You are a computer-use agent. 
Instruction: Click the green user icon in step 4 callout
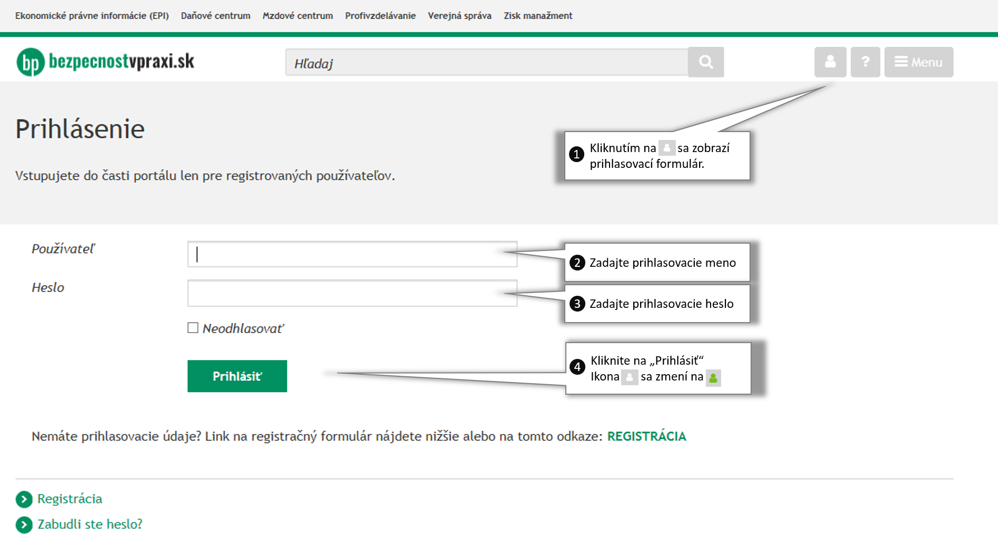click(x=713, y=378)
